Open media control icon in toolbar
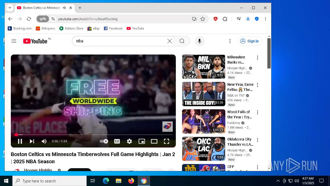The height and width of the screenshot is (186, 330). (239, 19)
